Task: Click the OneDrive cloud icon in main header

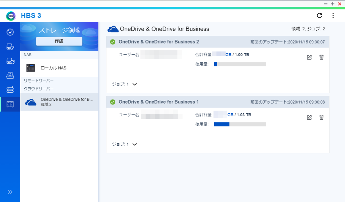Action: (113, 29)
